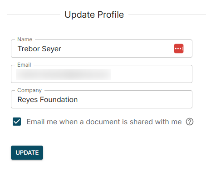The height and width of the screenshot is (171, 206).
Task: Click empty area after "Reyes Foundation" text
Action: [135, 99]
